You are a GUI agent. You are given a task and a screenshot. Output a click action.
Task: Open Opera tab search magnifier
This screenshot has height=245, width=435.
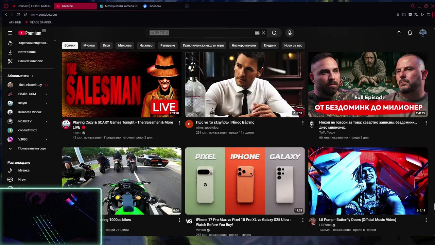(413, 6)
